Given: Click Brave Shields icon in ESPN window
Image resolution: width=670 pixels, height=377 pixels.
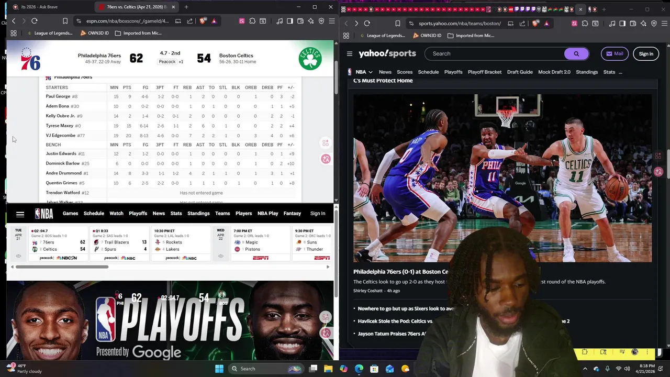Looking at the screenshot, I should (x=203, y=21).
